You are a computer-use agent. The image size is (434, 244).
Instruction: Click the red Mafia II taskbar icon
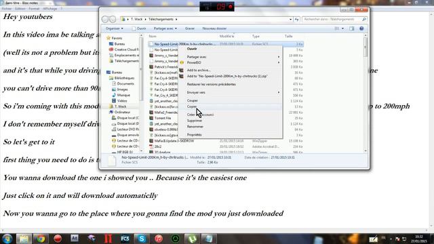108,239
